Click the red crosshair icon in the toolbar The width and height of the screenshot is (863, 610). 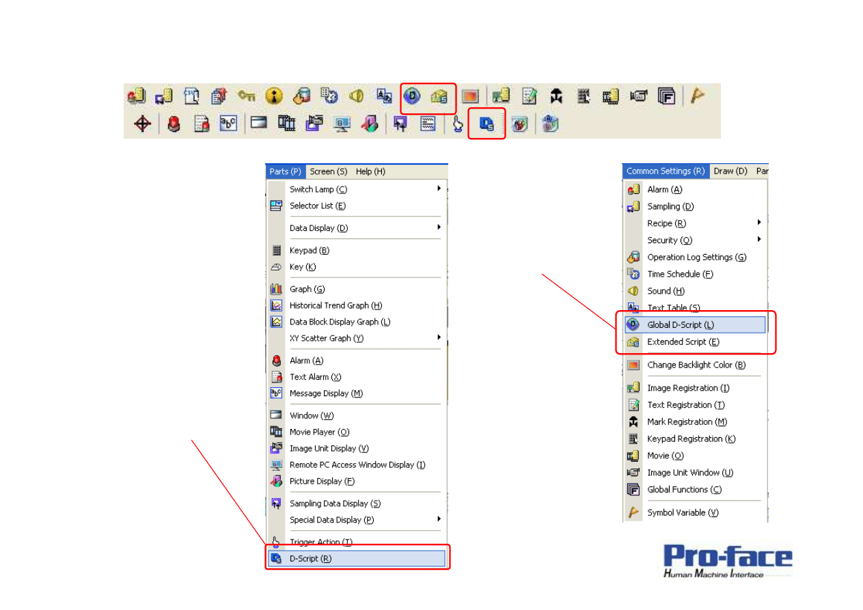(142, 124)
